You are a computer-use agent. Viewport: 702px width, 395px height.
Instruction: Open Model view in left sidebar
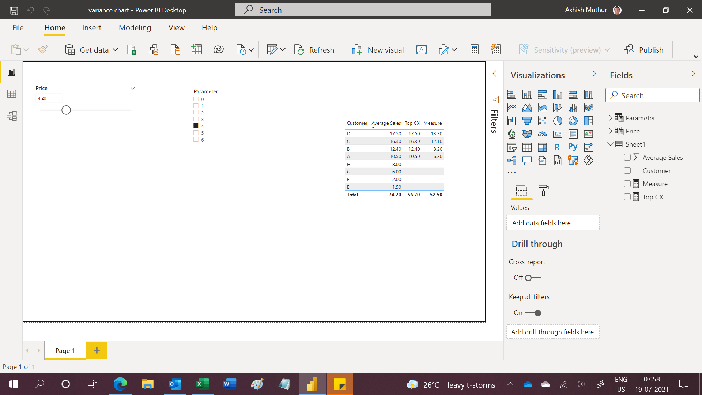(12, 116)
